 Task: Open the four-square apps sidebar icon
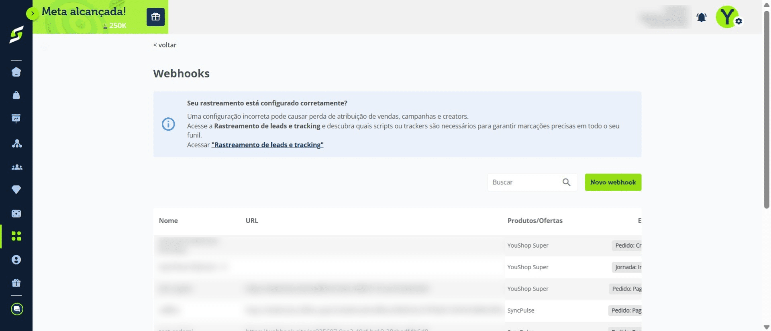pyautogui.click(x=16, y=236)
